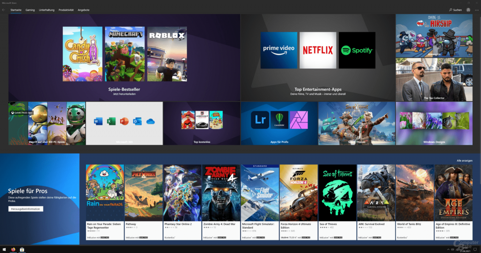Image resolution: width=481 pixels, height=253 pixels.
Task: Open World of Tanks Blitz card
Action: [x=415, y=202]
